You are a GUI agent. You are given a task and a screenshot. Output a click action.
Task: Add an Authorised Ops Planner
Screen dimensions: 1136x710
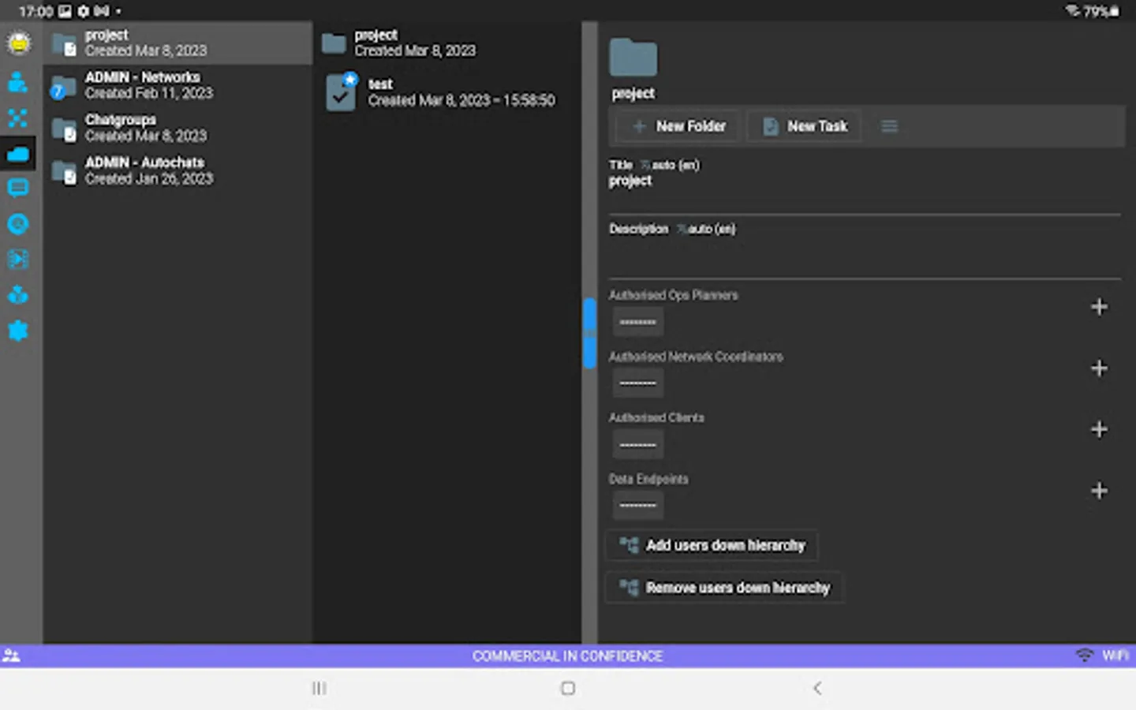(x=1099, y=307)
